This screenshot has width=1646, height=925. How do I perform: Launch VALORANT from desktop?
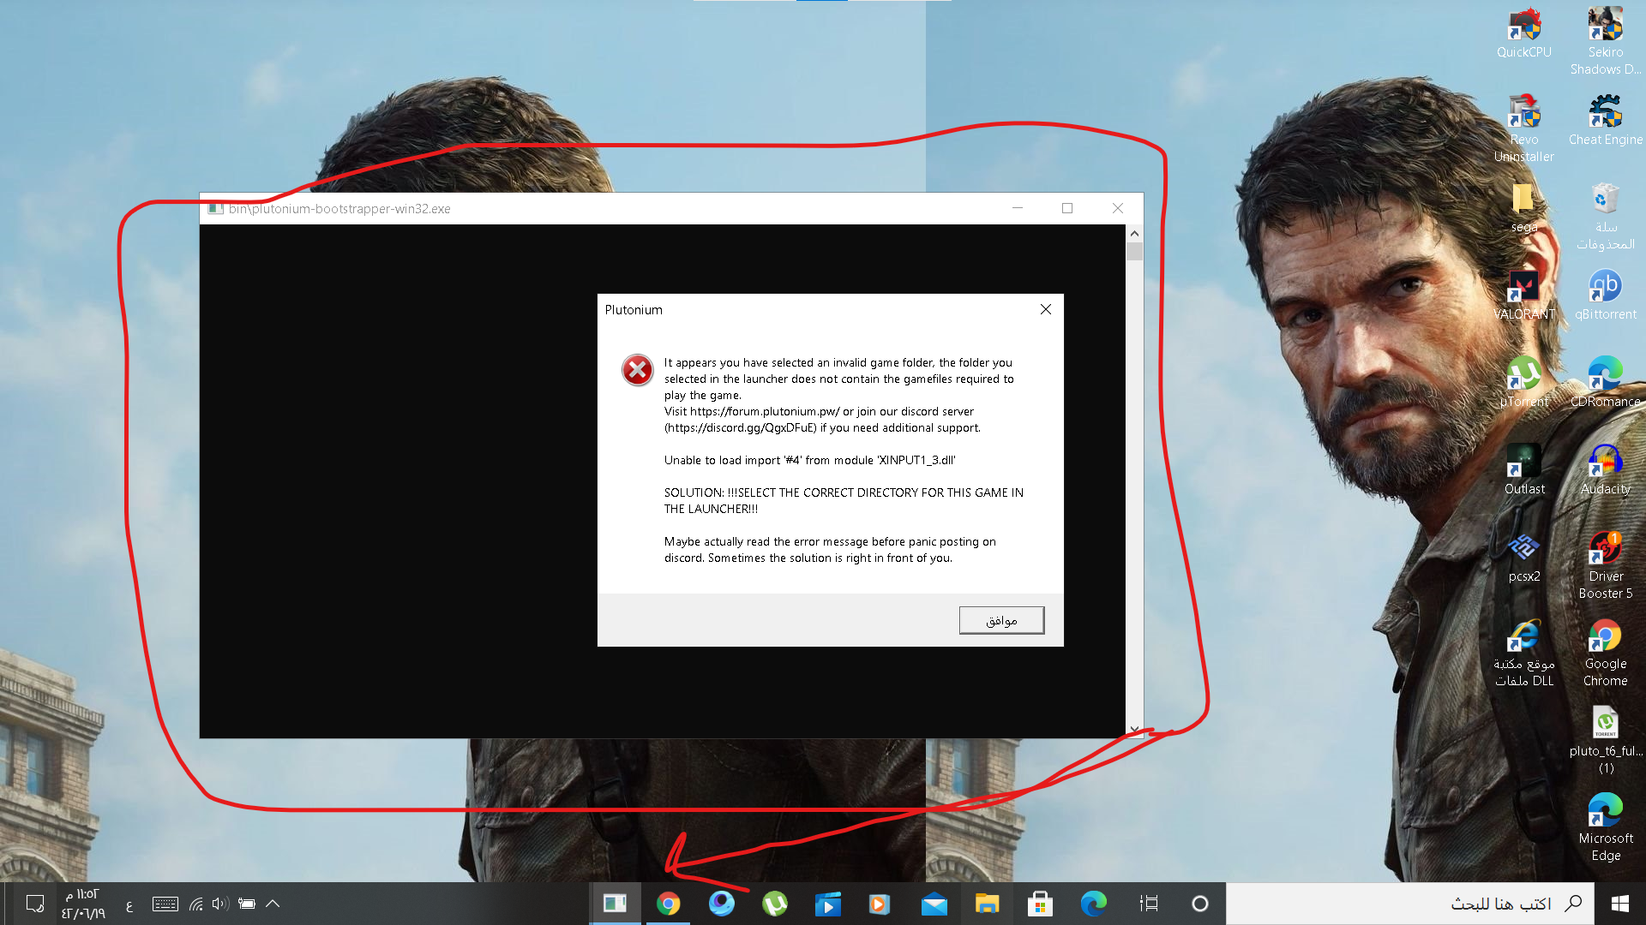pos(1523,295)
